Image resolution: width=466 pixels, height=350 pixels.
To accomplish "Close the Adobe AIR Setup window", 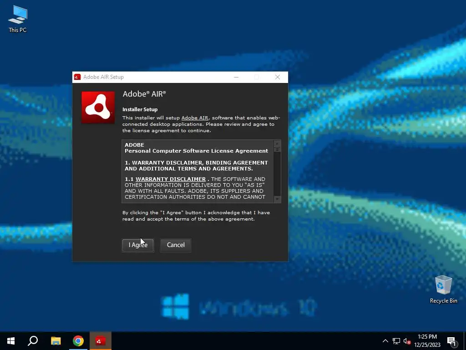I will pyautogui.click(x=278, y=77).
